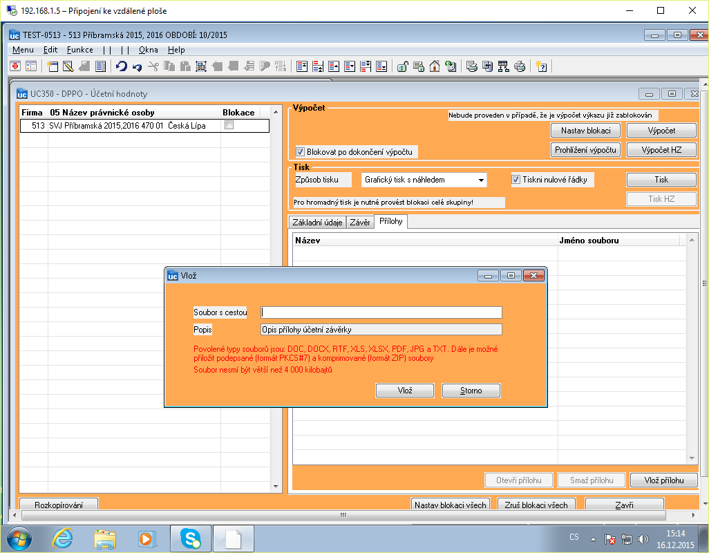Image resolution: width=709 pixels, height=553 pixels.
Task: Click the house icon in the toolbar
Action: click(435, 66)
